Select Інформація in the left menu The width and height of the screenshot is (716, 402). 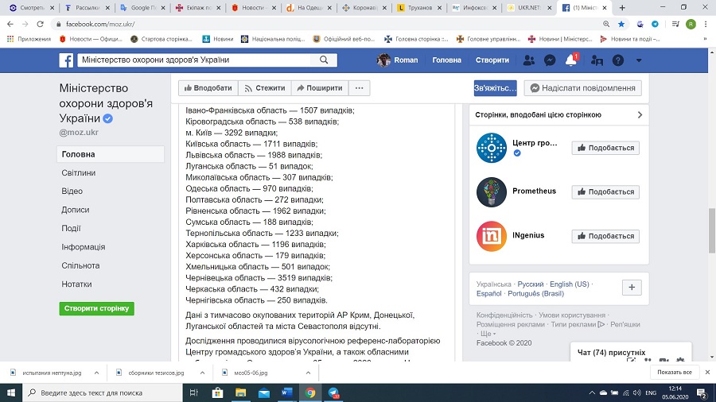click(84, 247)
